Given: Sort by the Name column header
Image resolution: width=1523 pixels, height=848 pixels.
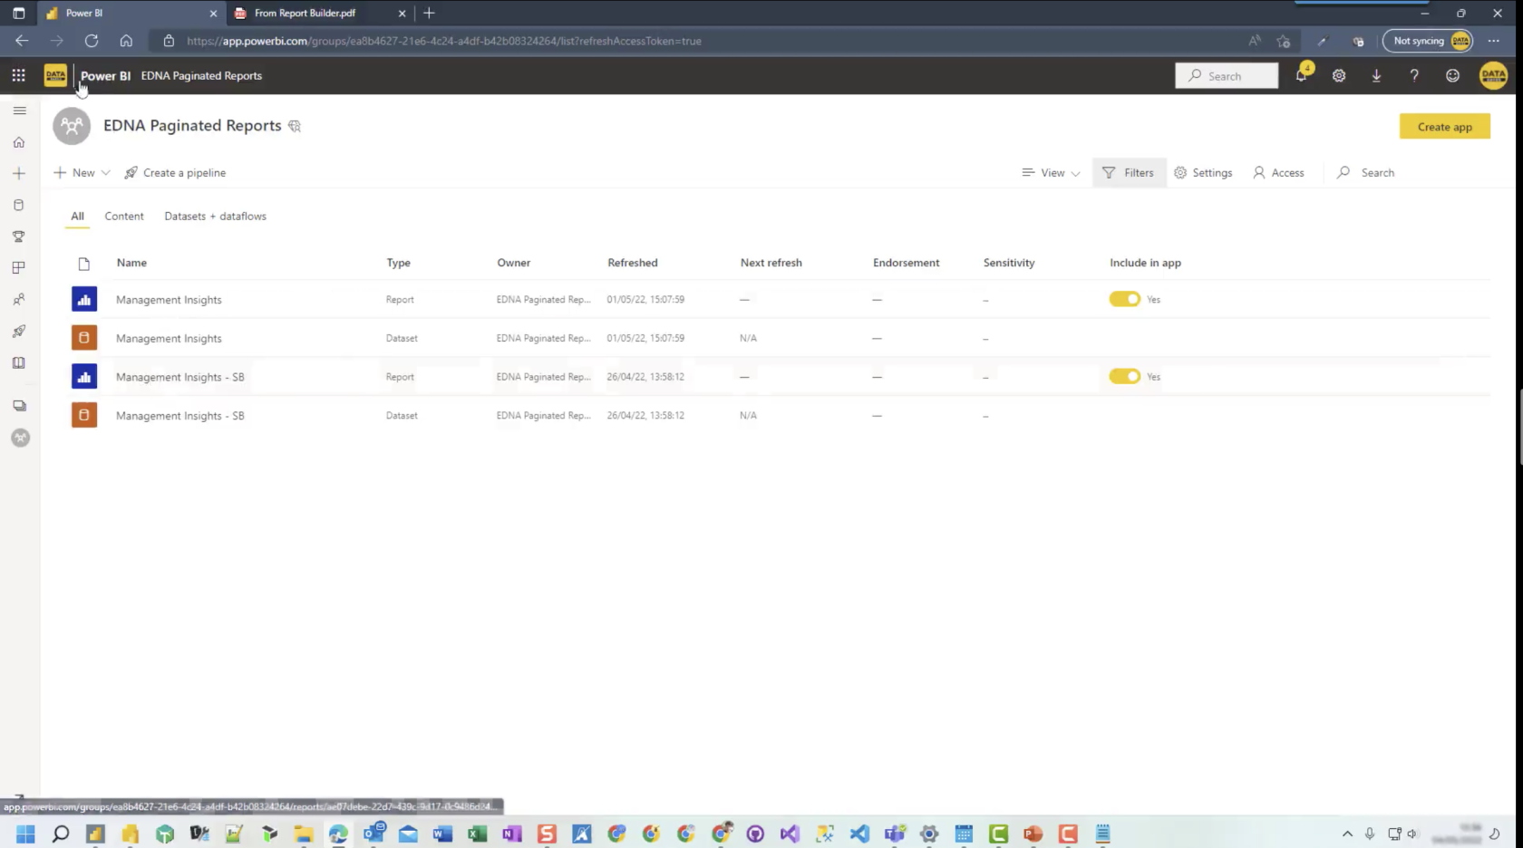Looking at the screenshot, I should 131,263.
